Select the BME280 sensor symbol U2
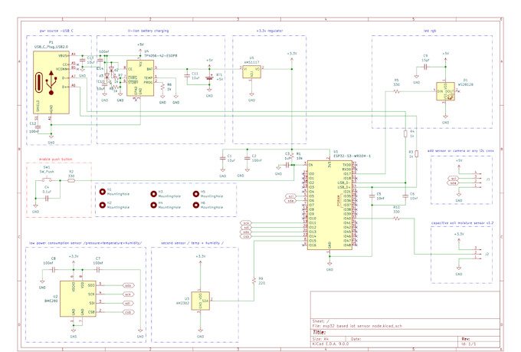The width and height of the screenshot is (521, 352). coord(77,299)
